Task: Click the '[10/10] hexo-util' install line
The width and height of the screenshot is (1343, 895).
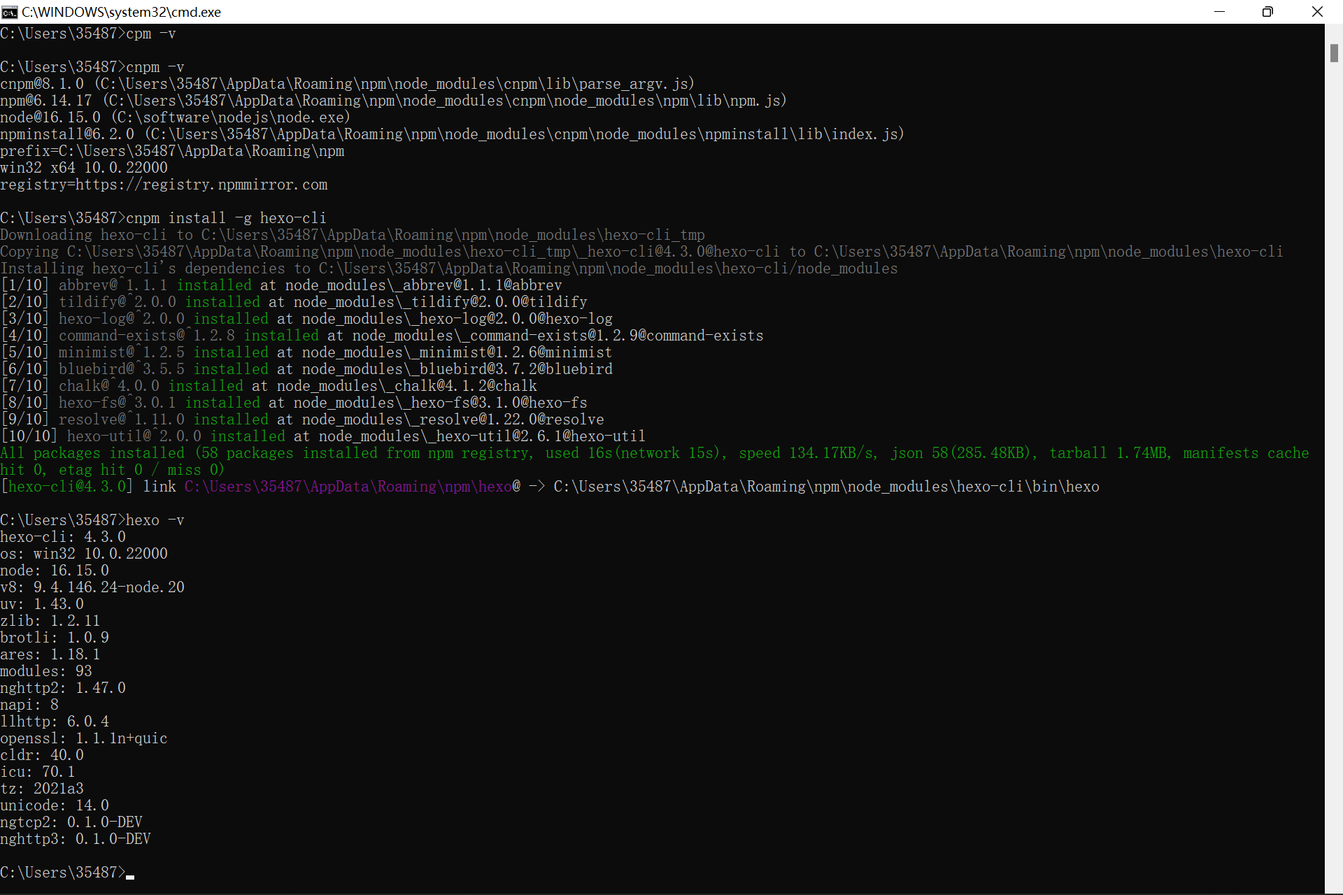Action: pos(322,436)
